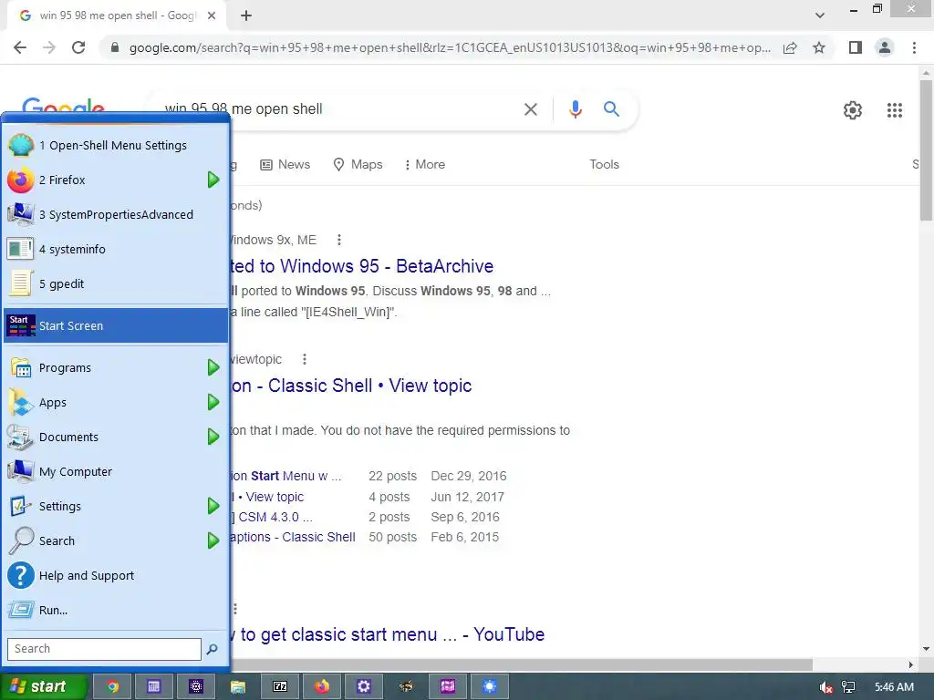Click the 5:46 AM taskbar clock

coord(894,687)
